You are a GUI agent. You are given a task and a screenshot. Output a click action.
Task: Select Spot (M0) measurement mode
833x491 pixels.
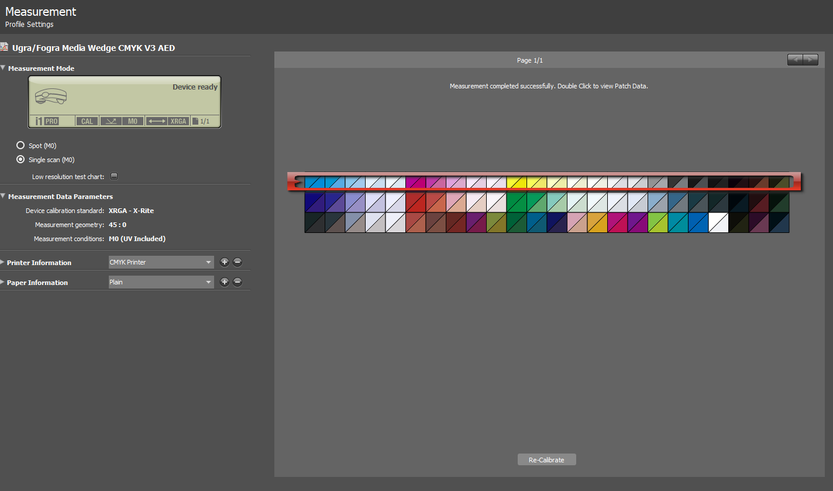(x=20, y=146)
